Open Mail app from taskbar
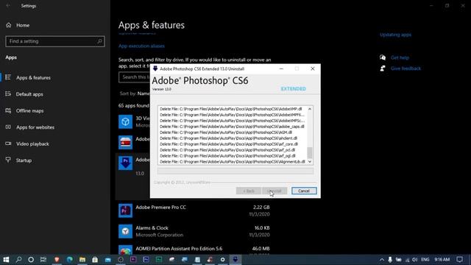Viewport: 471px width, 265px height. click(x=108, y=260)
